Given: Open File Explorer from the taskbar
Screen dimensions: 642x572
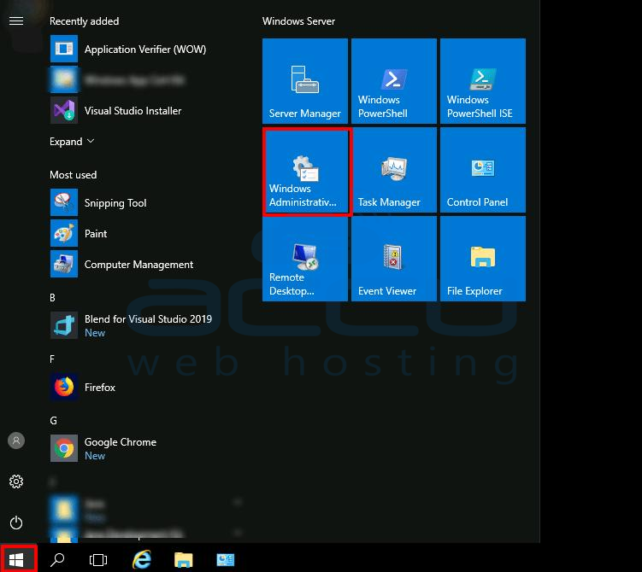Looking at the screenshot, I should pyautogui.click(x=184, y=559).
